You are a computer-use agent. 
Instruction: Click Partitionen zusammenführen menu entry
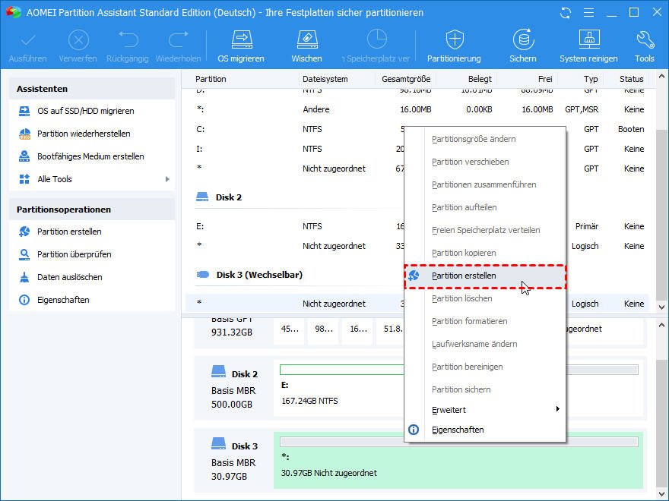485,185
